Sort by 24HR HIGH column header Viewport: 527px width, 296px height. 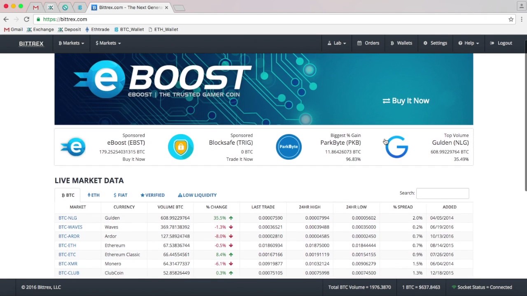click(x=310, y=207)
